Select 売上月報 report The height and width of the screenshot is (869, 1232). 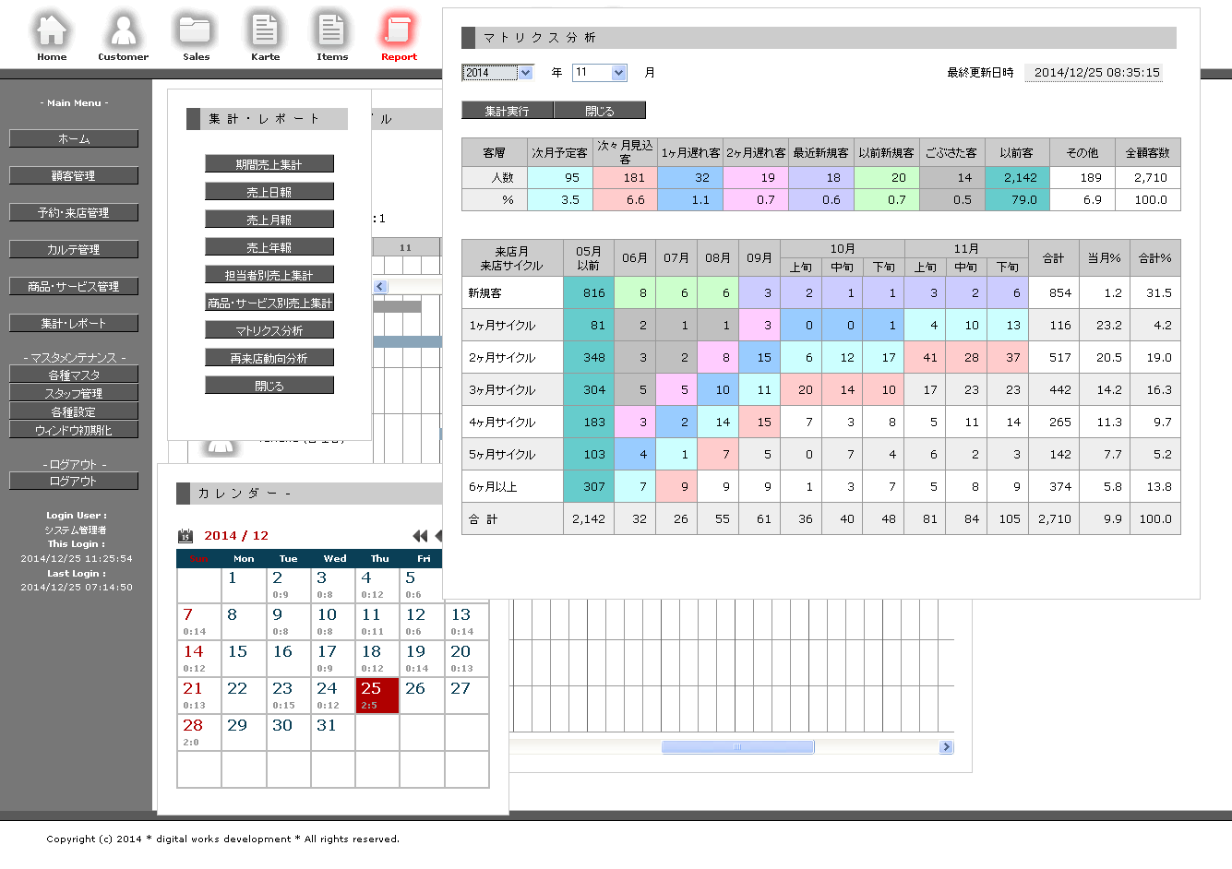click(269, 220)
